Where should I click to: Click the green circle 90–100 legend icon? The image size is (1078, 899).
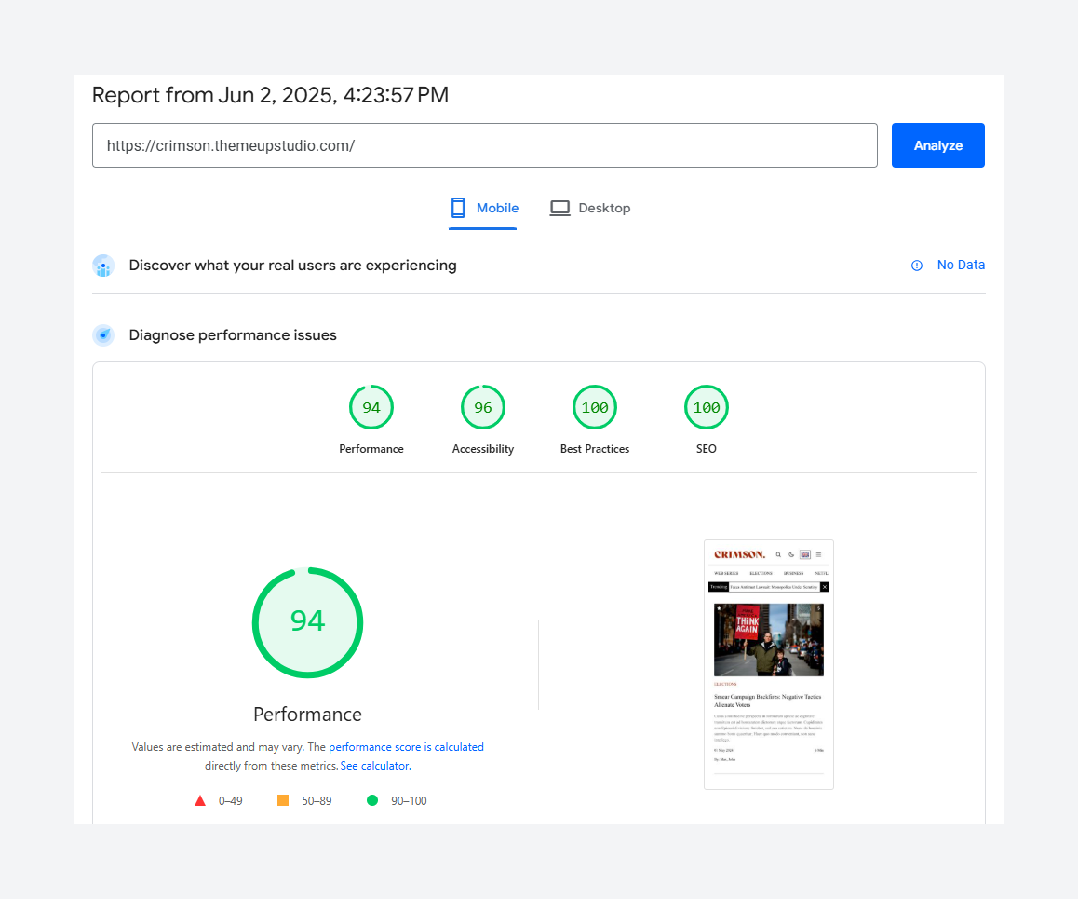(x=372, y=800)
